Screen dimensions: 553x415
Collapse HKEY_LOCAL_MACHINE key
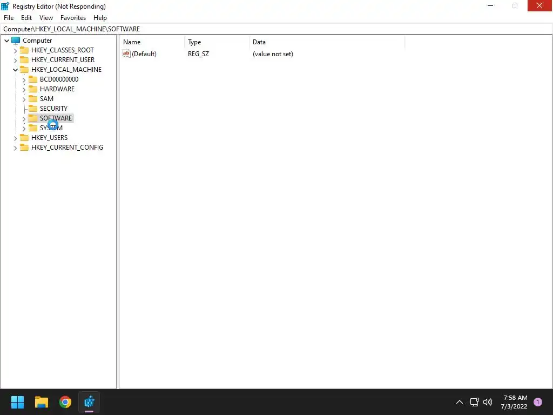tap(15, 70)
